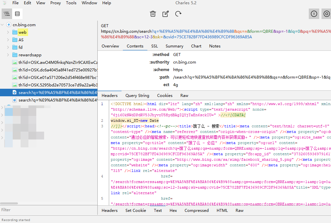This screenshot has height=223, width=331.
Task: Expand the fd folder
Action: coord(8,47)
